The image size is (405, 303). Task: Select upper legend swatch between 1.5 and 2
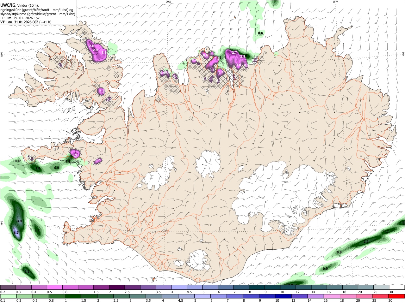click(x=101, y=287)
